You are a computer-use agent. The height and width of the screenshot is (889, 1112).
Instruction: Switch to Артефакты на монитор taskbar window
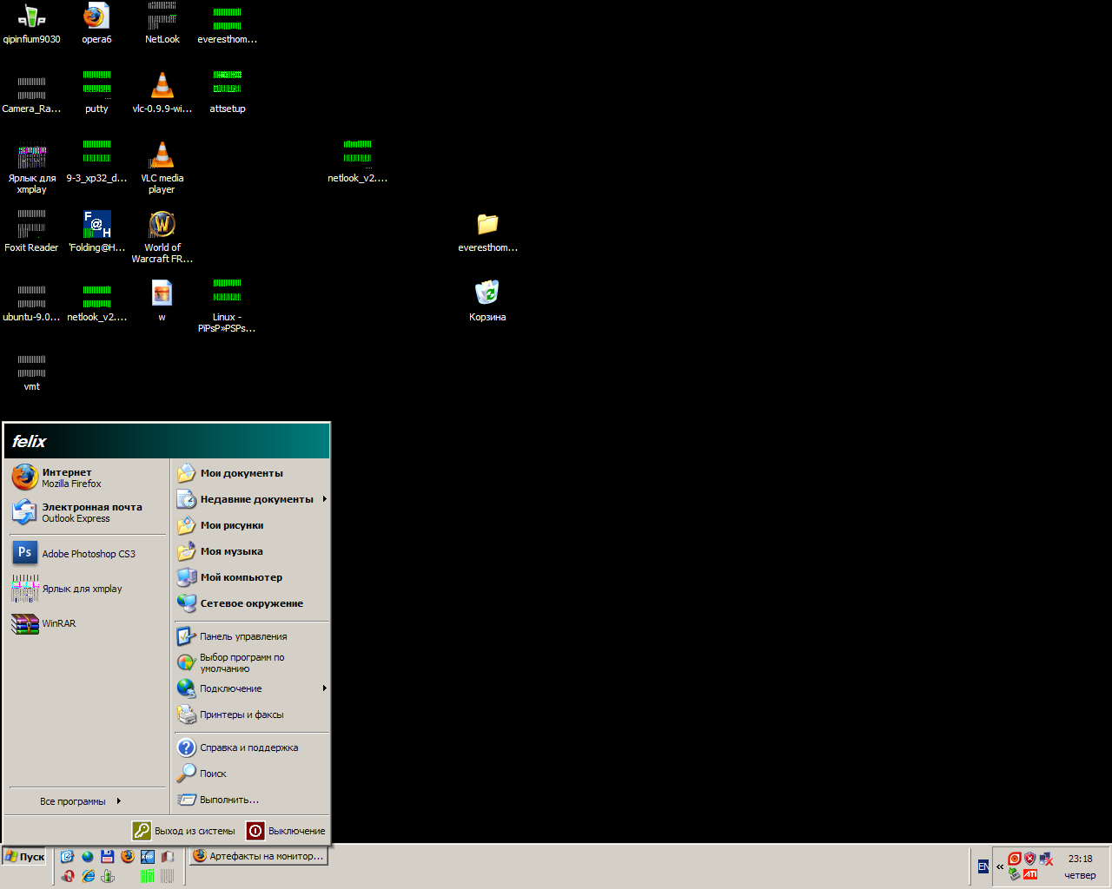pyautogui.click(x=258, y=856)
